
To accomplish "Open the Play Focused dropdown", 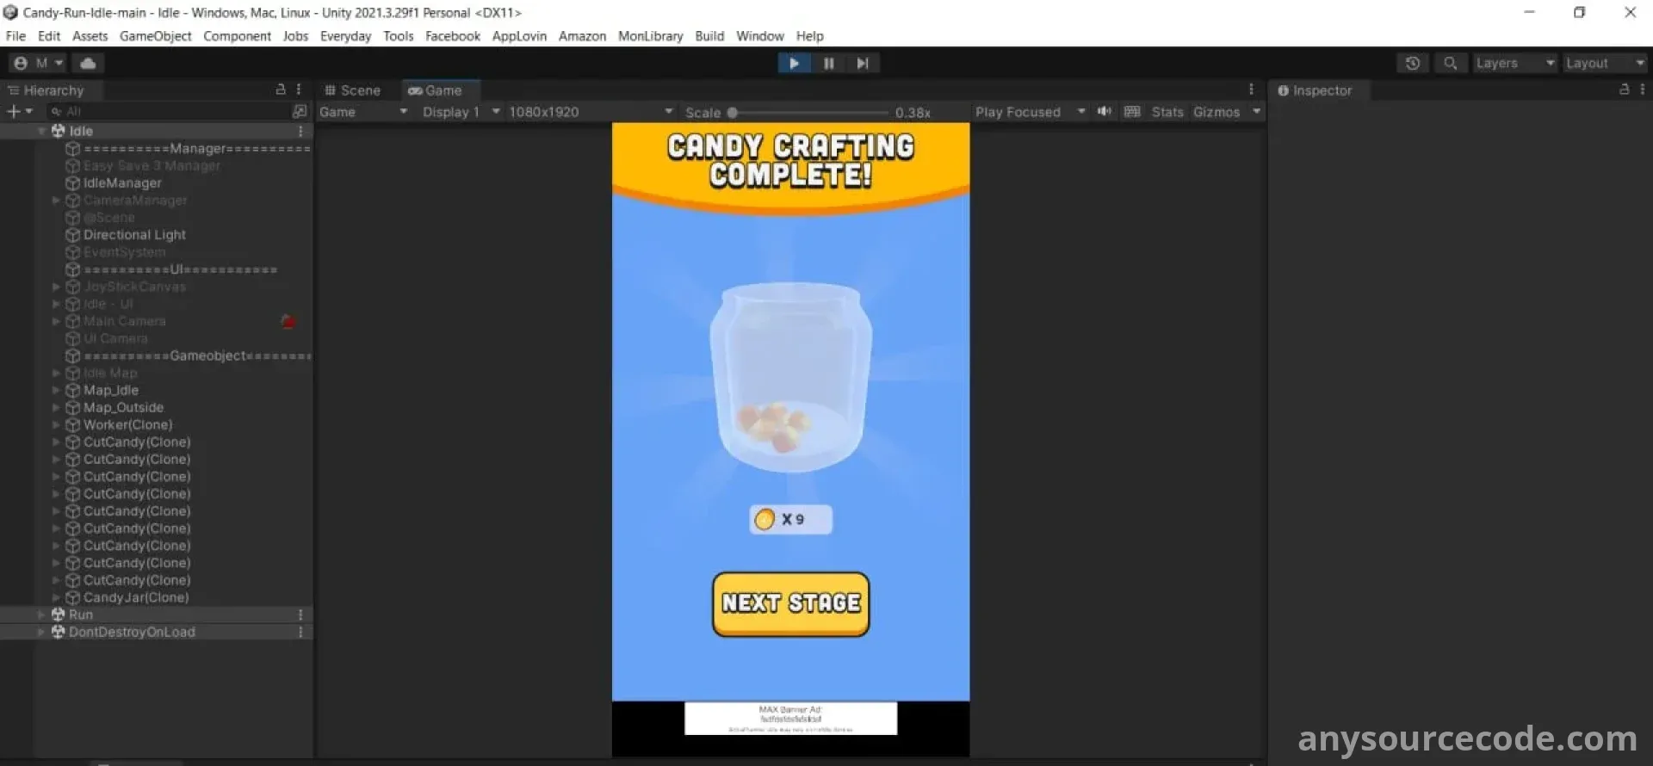I will pos(1029,112).
